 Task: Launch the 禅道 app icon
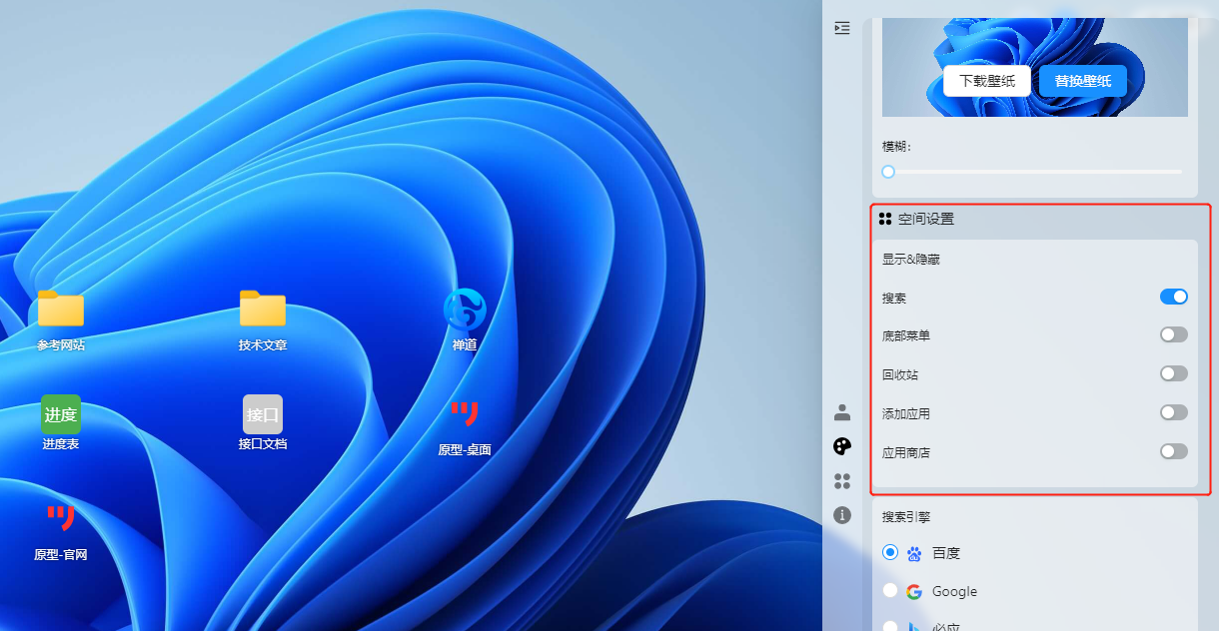[465, 310]
